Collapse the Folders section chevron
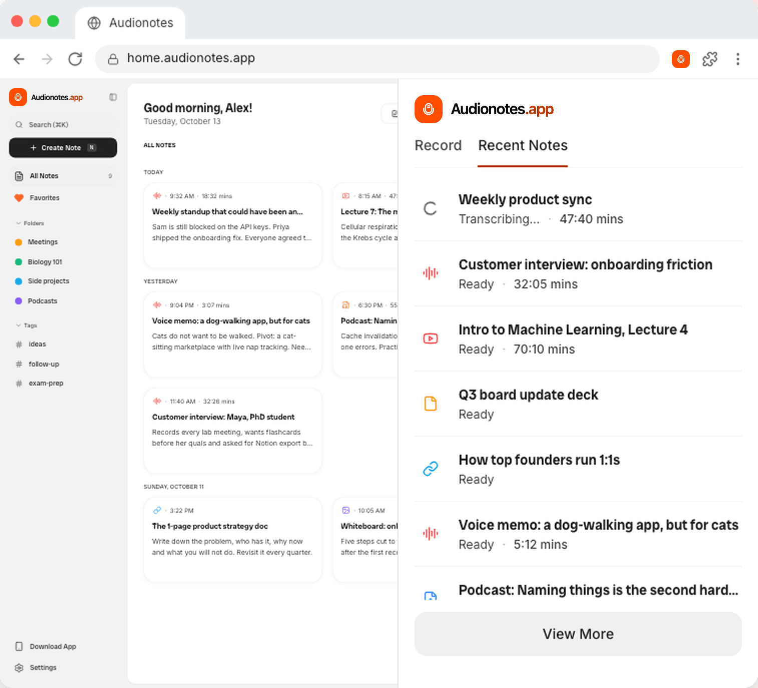 [19, 223]
